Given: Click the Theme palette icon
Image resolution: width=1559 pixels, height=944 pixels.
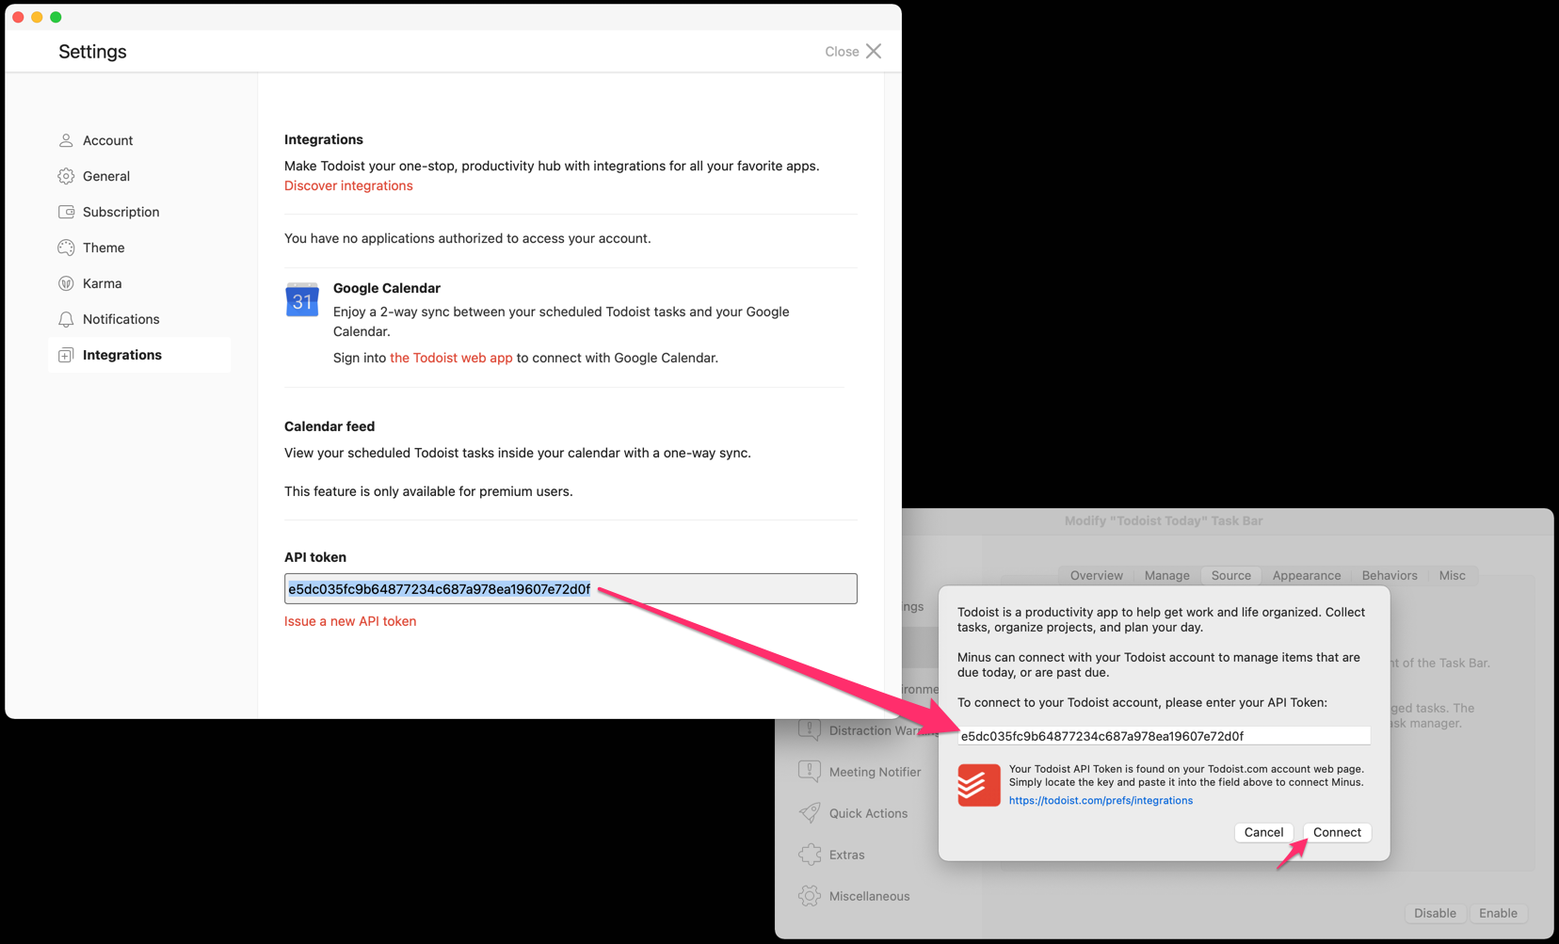Looking at the screenshot, I should 66,248.
